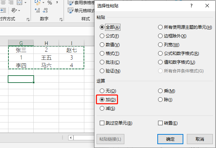Click the cell with value 1
216x148 pixels.
pos(21,57)
